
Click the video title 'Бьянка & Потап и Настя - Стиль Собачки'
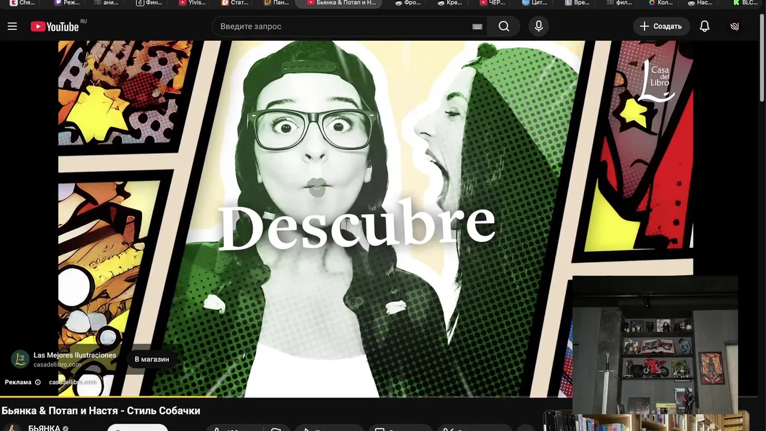tap(101, 411)
